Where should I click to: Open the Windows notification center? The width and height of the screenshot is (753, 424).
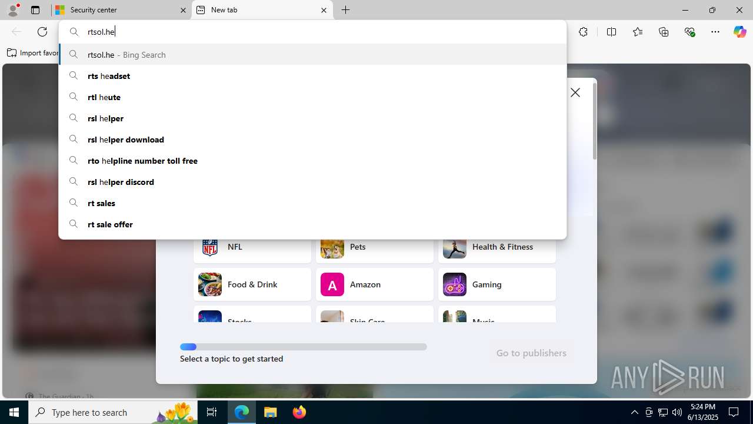pos(734,412)
